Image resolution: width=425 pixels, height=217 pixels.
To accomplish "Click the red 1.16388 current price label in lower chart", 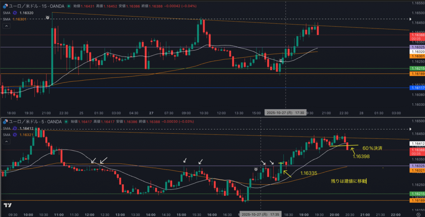I will [x=416, y=149].
